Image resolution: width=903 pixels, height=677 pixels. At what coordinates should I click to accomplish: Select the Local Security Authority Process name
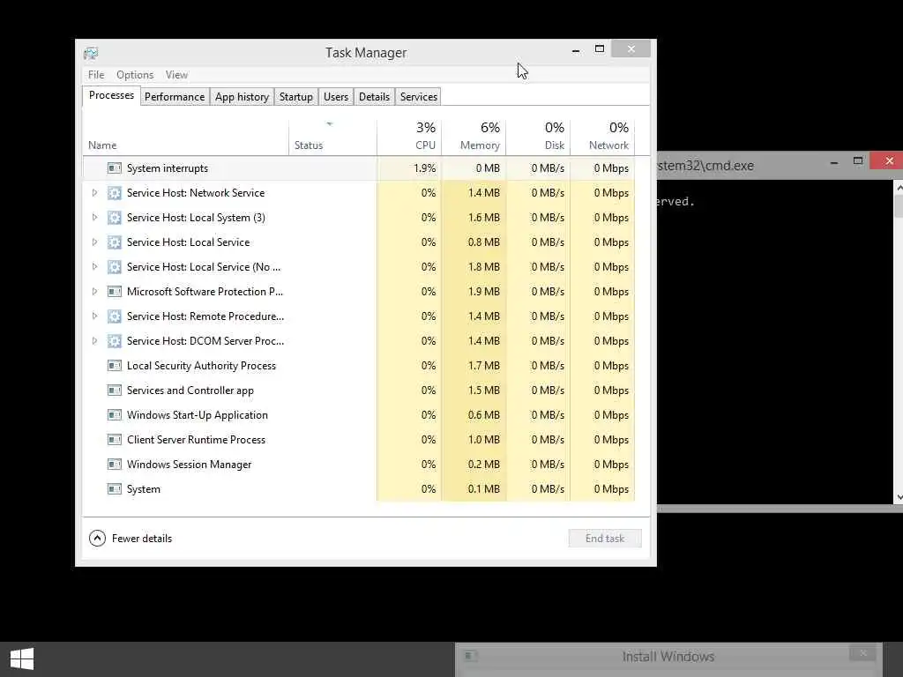point(202,366)
